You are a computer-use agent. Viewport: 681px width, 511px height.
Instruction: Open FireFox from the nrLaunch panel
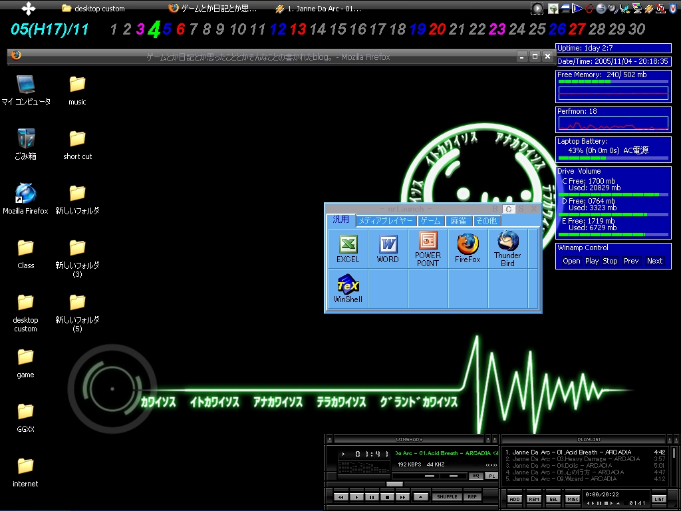[468, 249]
